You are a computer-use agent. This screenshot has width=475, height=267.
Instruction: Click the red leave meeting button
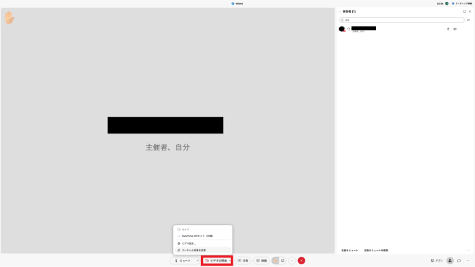(301, 260)
